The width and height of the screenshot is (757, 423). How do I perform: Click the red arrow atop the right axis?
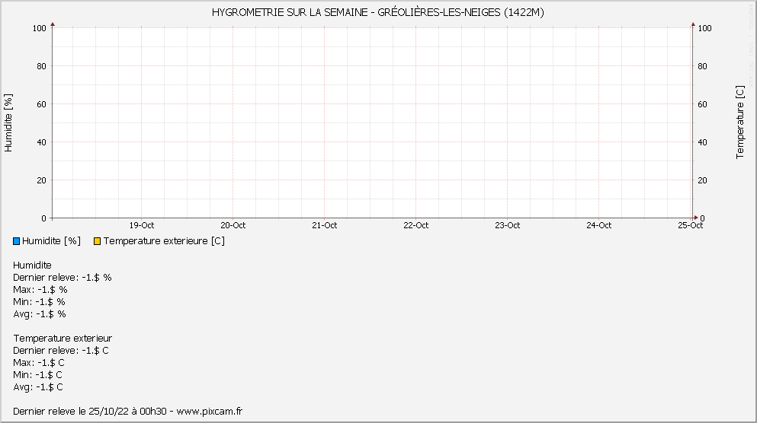point(693,25)
